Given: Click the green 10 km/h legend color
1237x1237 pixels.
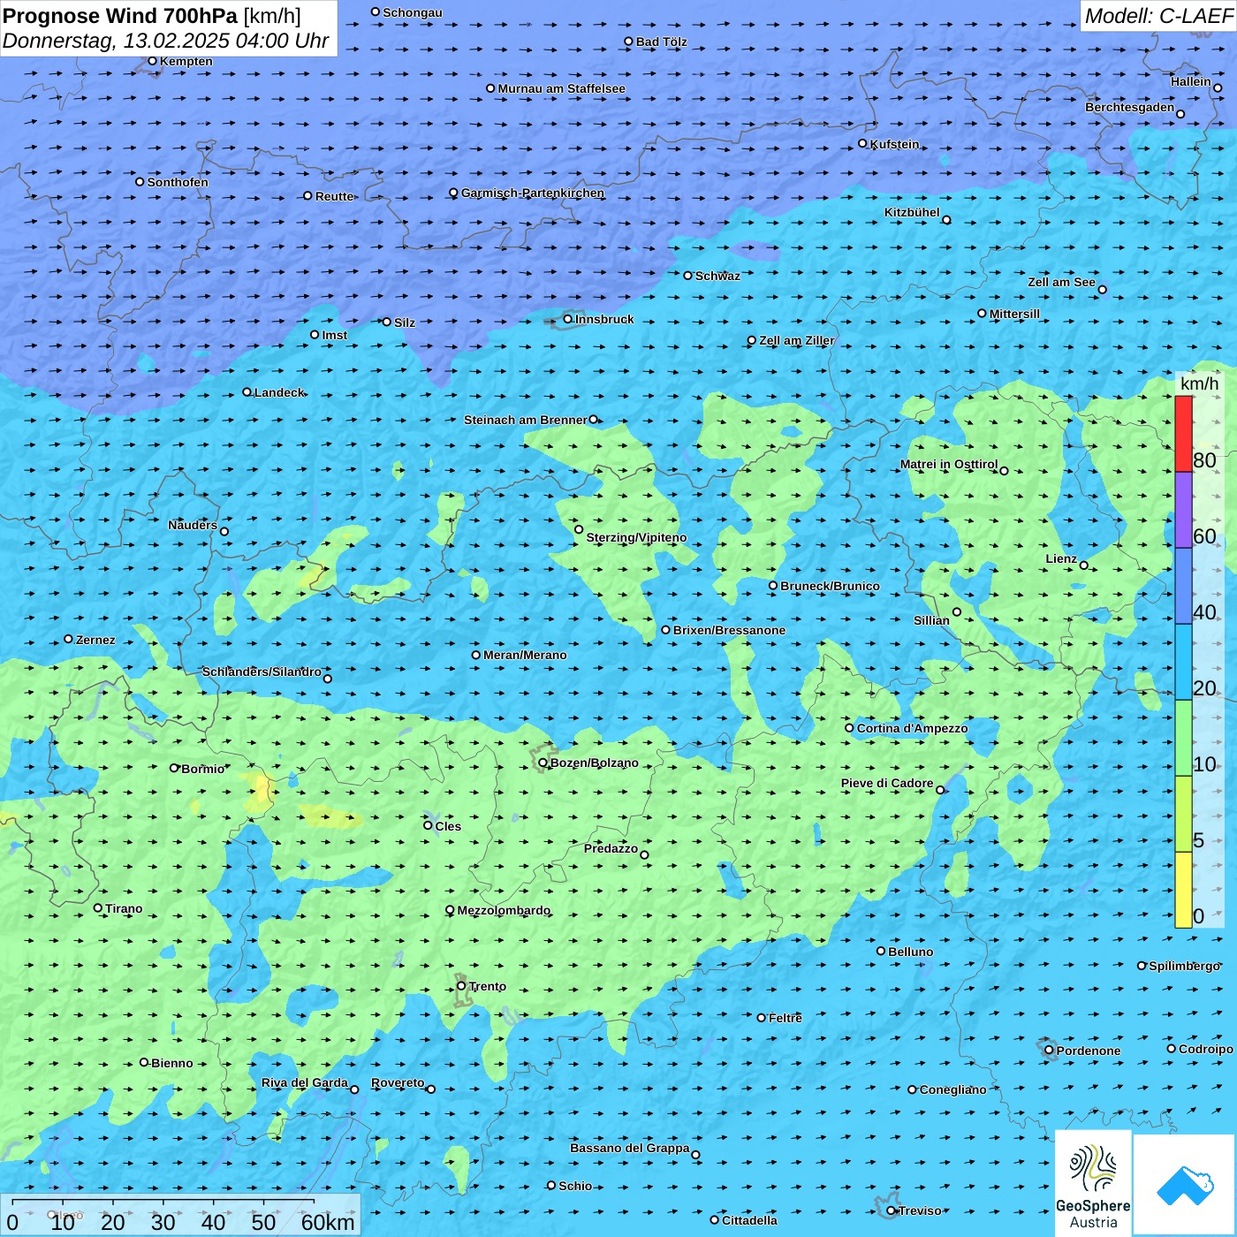Looking at the screenshot, I should [x=1183, y=738].
